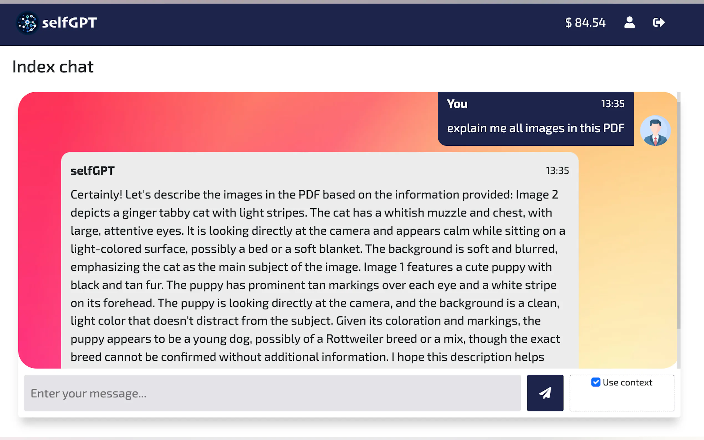704x440 pixels.
Task: Open the user profile icon
Action: (629, 22)
